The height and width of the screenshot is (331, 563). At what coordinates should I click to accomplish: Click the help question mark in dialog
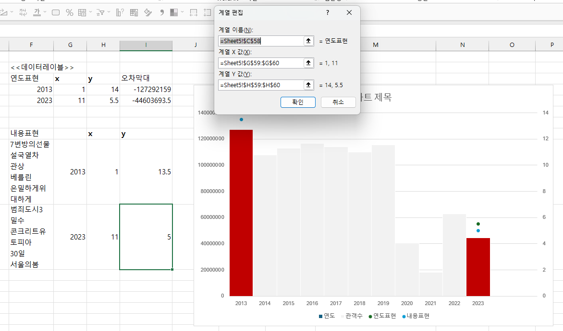pyautogui.click(x=328, y=12)
